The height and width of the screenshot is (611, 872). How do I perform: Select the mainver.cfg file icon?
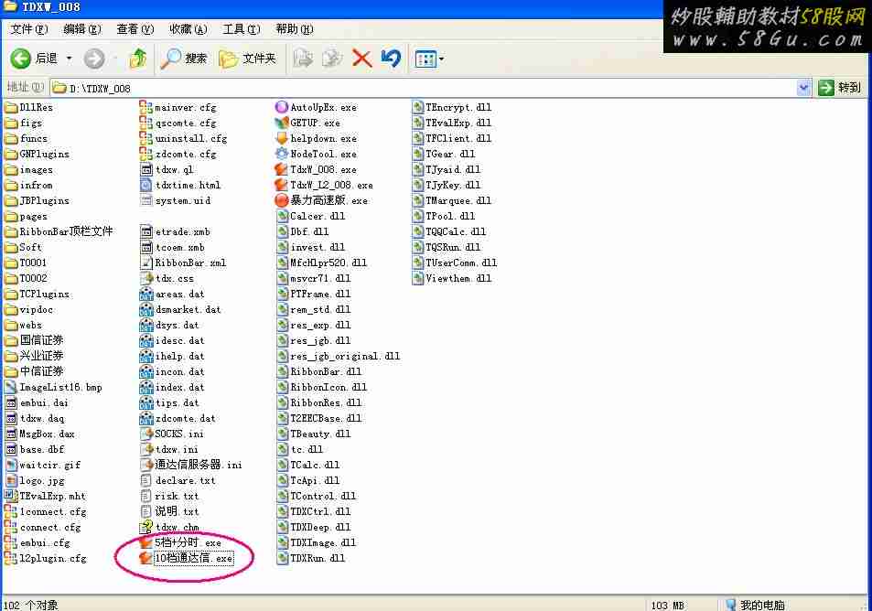[x=145, y=107]
